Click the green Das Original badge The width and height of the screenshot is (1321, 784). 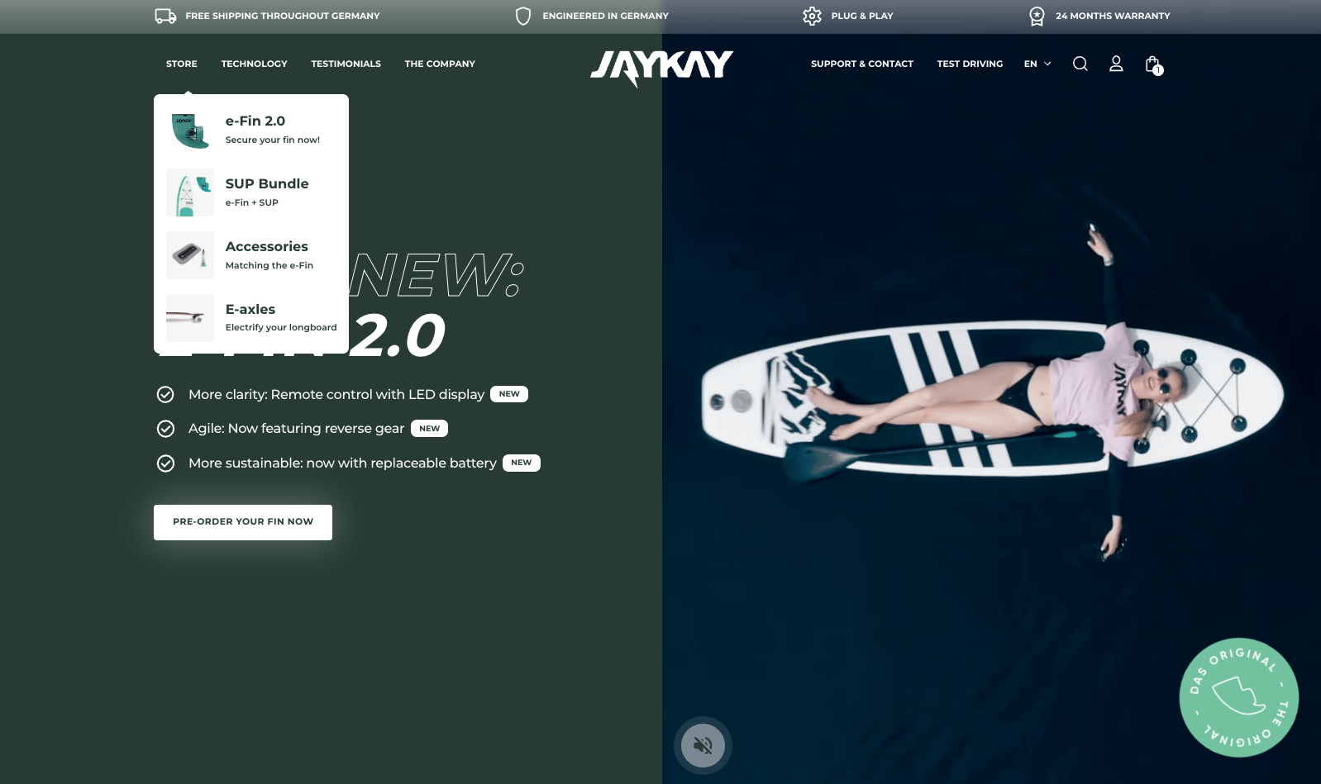tap(1238, 697)
